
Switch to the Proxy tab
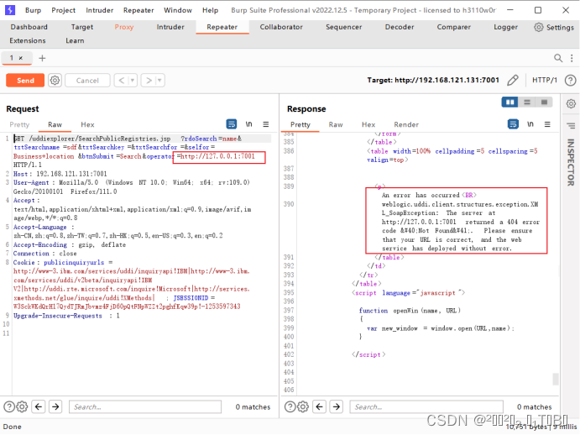(124, 27)
